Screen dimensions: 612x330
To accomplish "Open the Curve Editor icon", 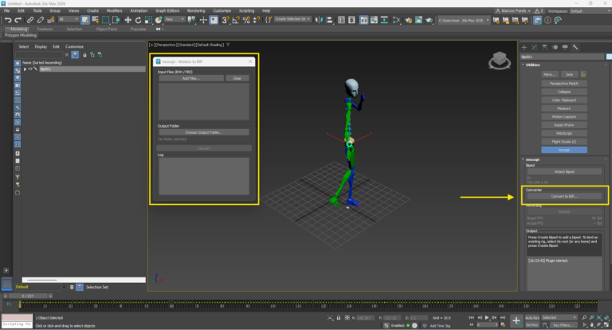I will click(374, 20).
